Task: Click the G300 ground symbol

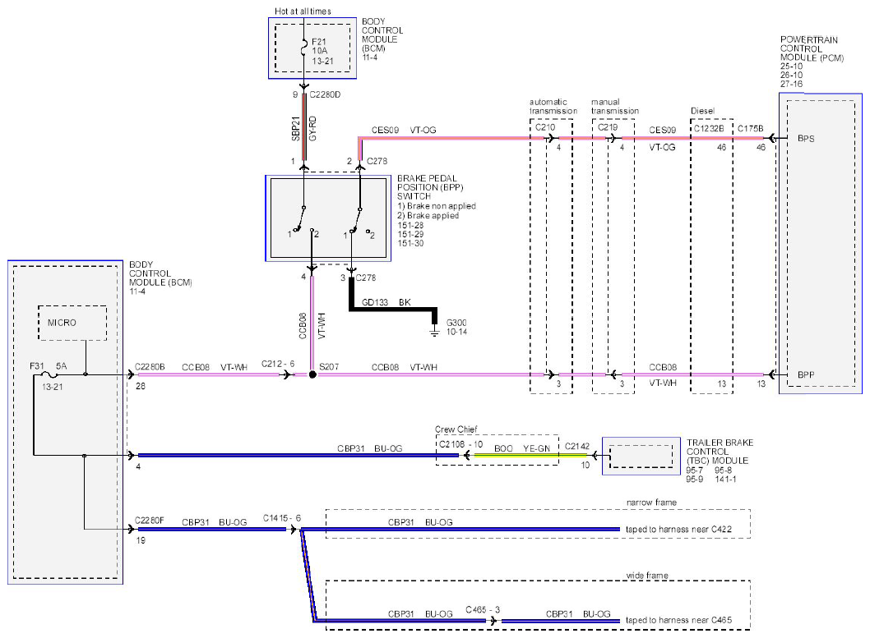Action: pos(435,331)
